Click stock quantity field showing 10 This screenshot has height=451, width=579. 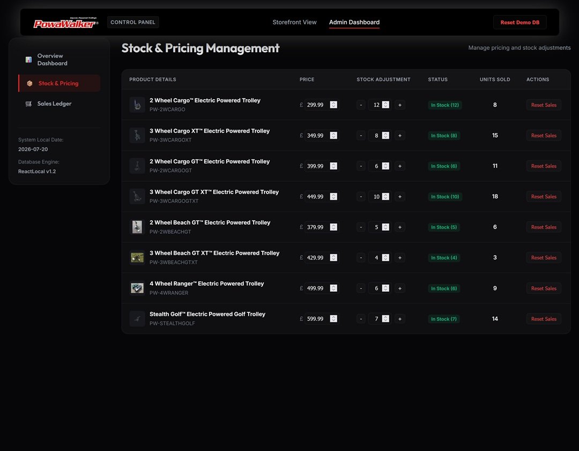[x=379, y=196]
